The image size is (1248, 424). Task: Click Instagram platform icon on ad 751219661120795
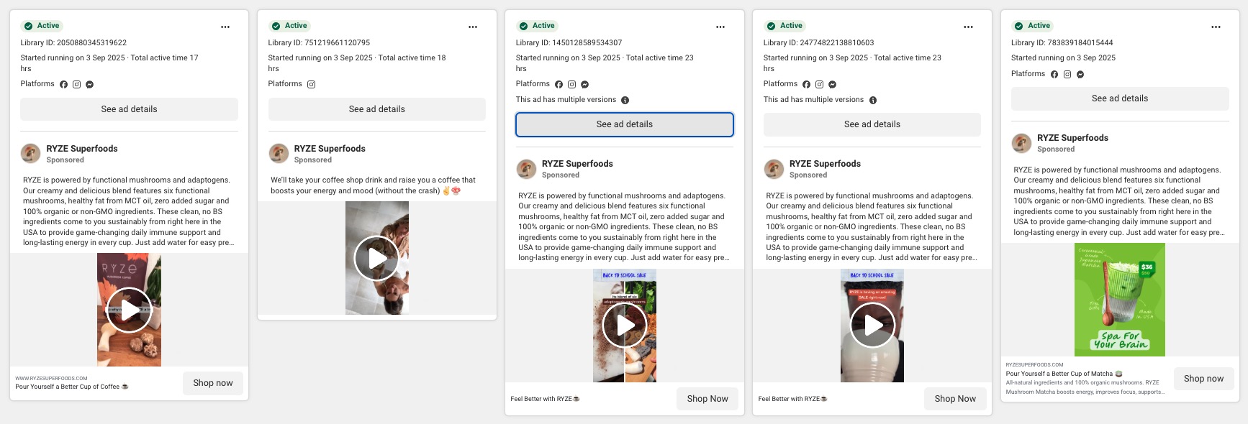click(311, 84)
